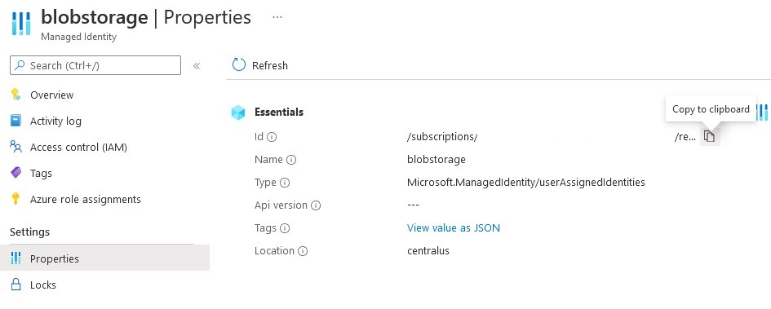
Task: Click the info icon beside Location
Action: pos(303,251)
